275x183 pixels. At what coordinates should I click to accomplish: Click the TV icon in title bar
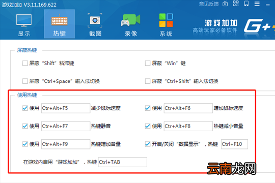[x=225, y=4]
